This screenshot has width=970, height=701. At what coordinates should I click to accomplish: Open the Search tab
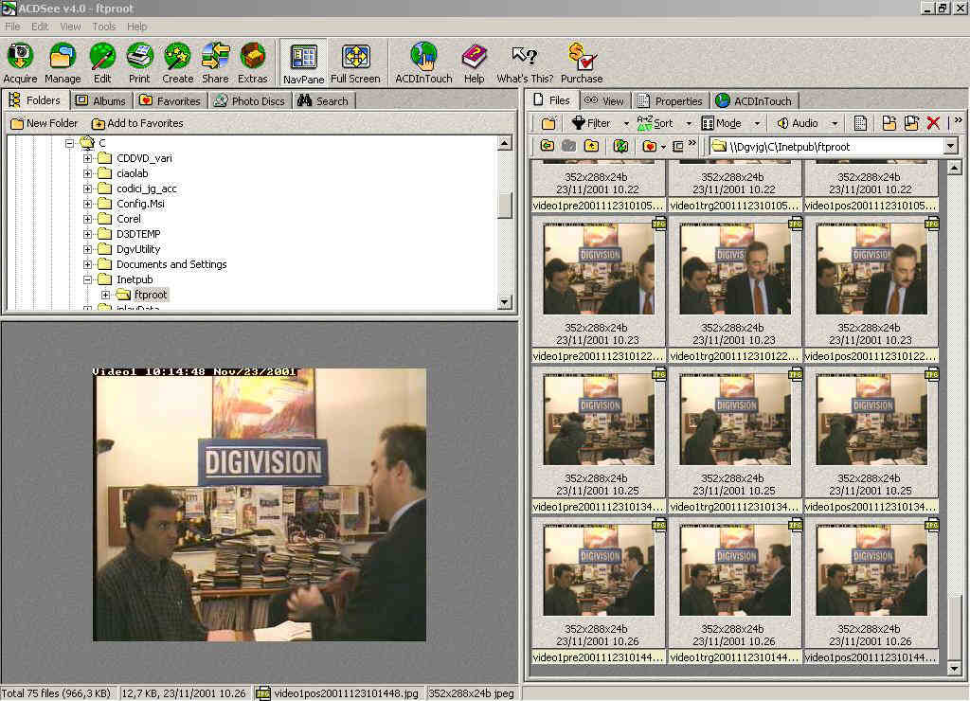click(323, 100)
